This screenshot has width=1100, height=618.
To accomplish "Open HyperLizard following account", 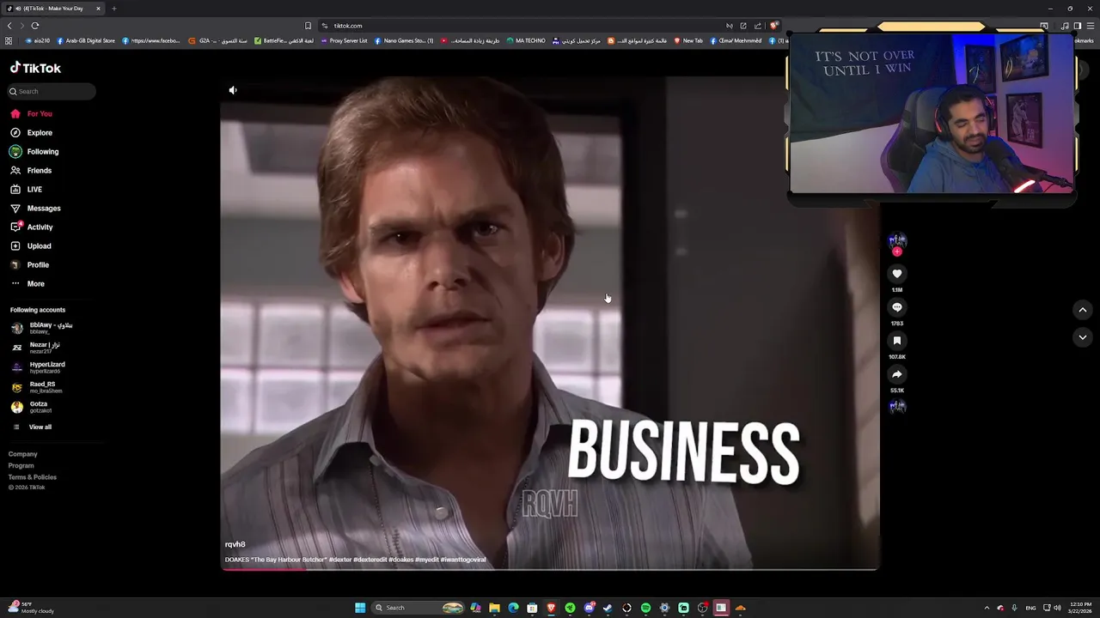I will click(x=38, y=367).
